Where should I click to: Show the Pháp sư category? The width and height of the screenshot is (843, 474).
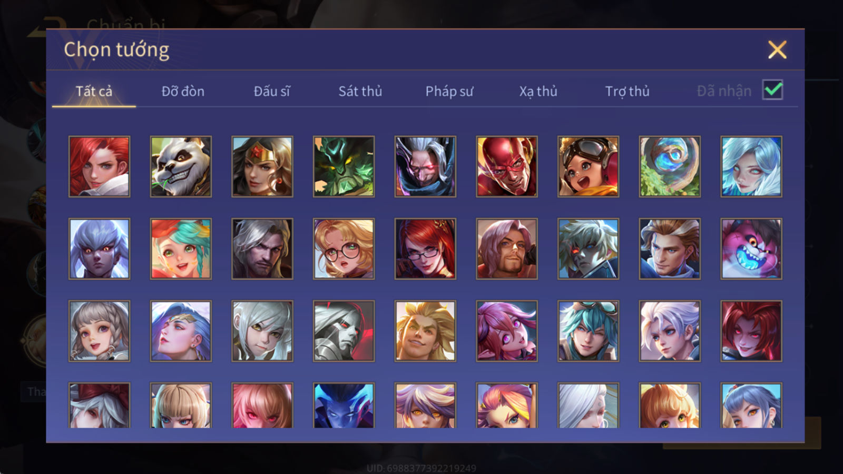pos(449,91)
